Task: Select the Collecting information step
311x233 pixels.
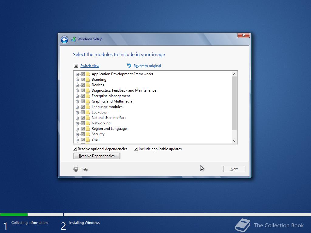Action: pos(29,222)
